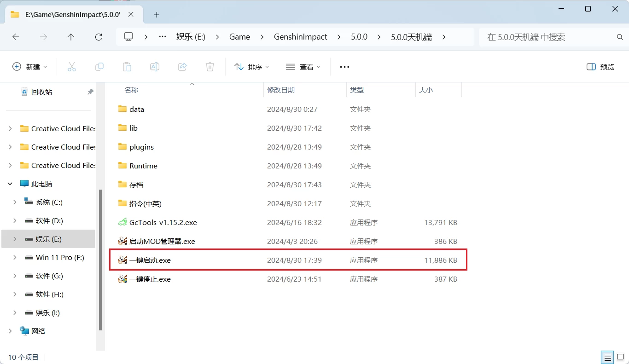Viewport: 629px width, 364px height.
Task: Select the 启动MOD管理器.exe file
Action: (x=162, y=241)
